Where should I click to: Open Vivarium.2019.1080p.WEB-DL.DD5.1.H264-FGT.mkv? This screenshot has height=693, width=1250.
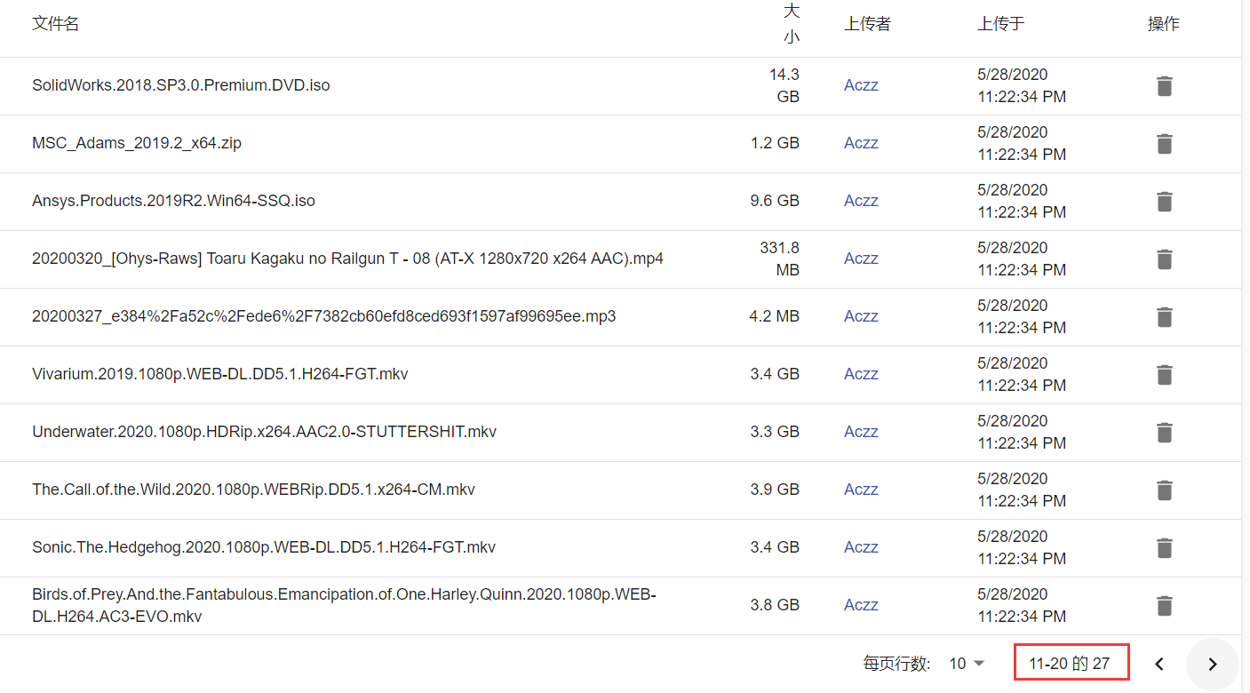[219, 374]
